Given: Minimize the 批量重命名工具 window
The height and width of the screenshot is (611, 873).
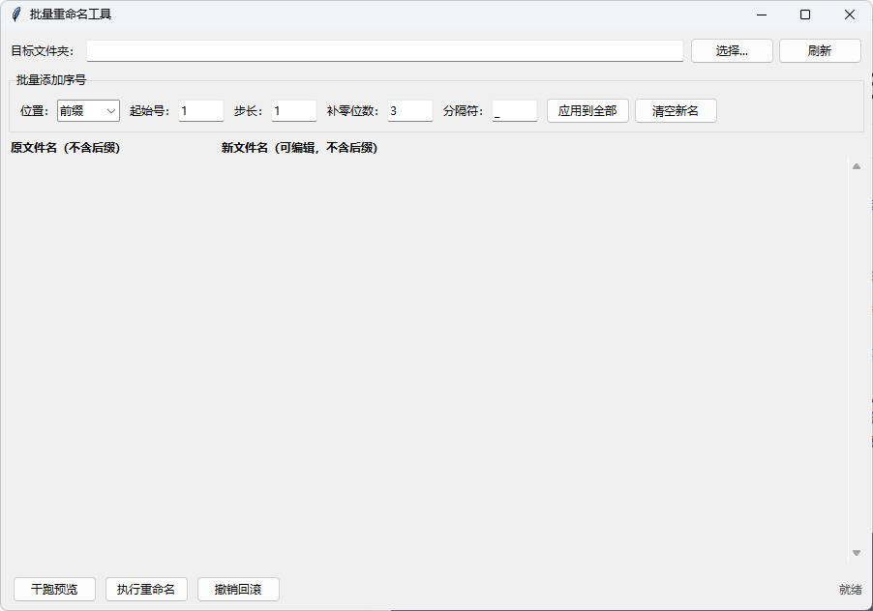Looking at the screenshot, I should pos(762,15).
